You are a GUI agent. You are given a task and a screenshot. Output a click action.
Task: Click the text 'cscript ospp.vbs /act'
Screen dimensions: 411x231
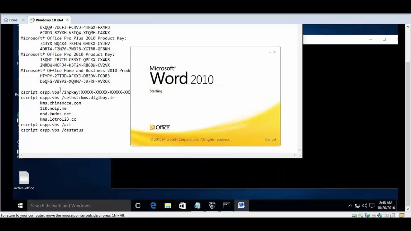(46, 124)
